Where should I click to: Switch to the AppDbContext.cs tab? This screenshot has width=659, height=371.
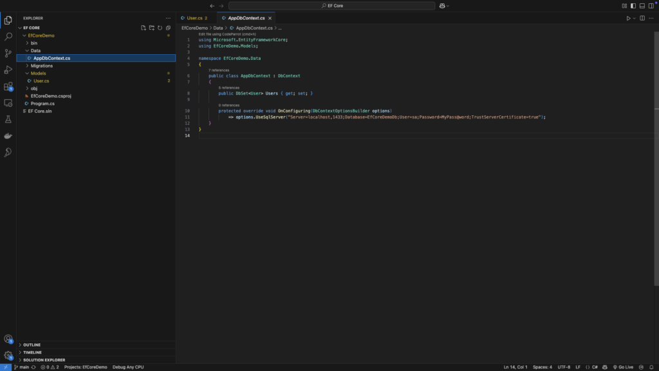tap(246, 18)
